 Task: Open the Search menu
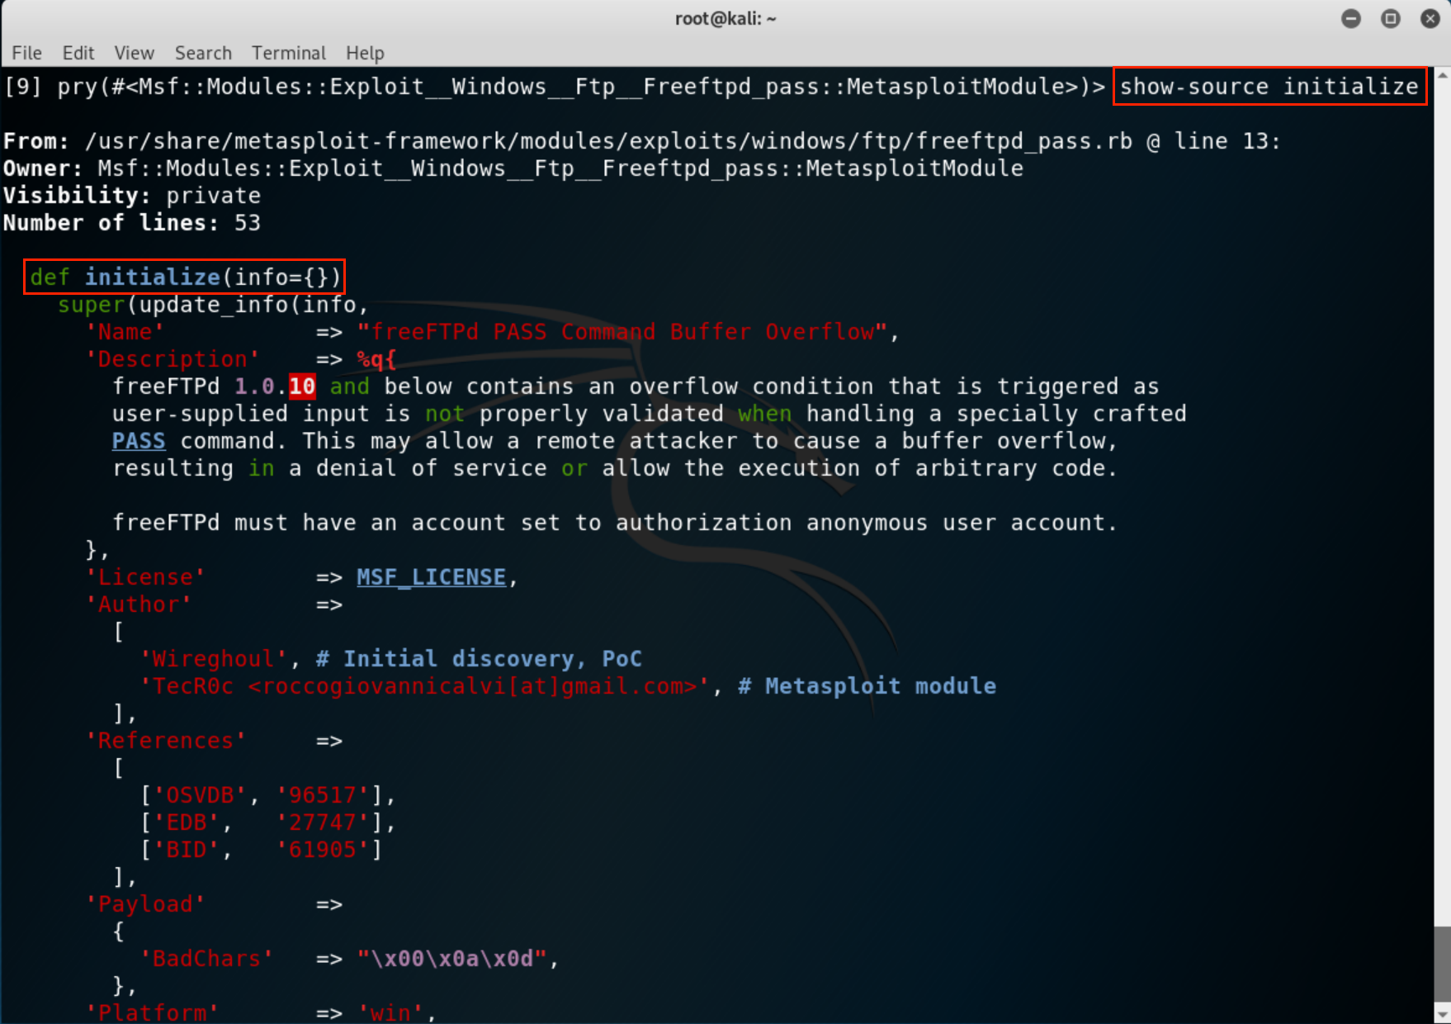(203, 53)
